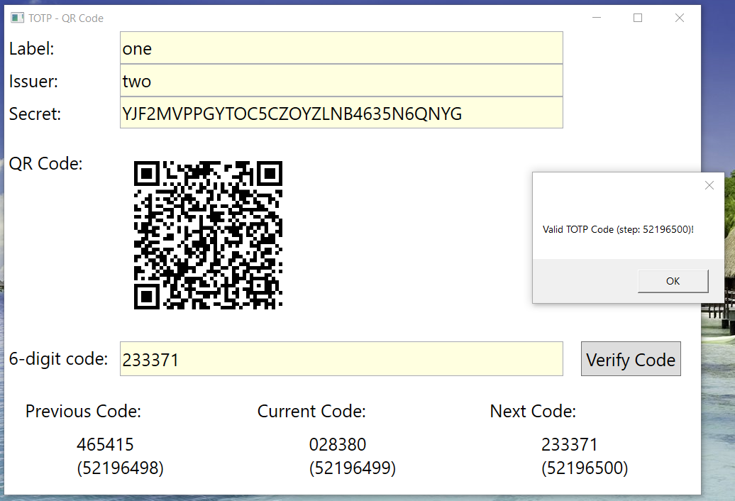Image resolution: width=735 pixels, height=501 pixels.
Task: Click the step number (52196499)
Action: tap(353, 468)
